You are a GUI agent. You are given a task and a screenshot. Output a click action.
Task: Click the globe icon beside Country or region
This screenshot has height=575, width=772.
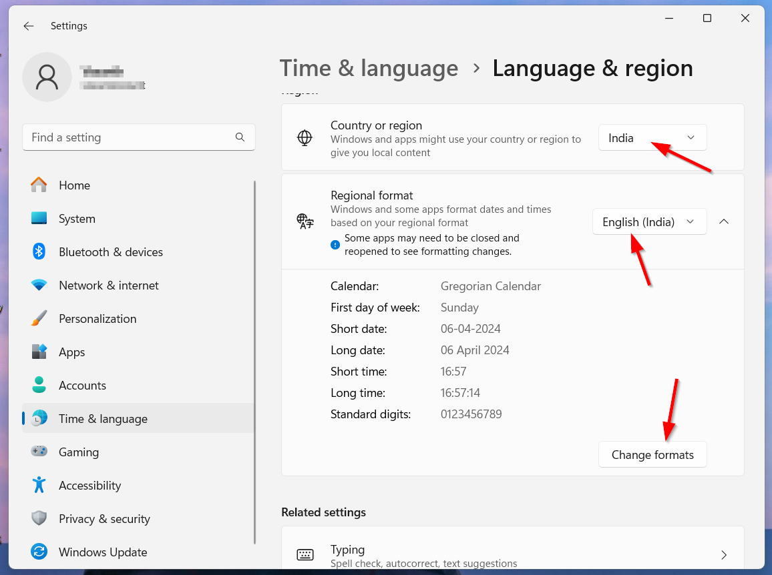(x=305, y=137)
